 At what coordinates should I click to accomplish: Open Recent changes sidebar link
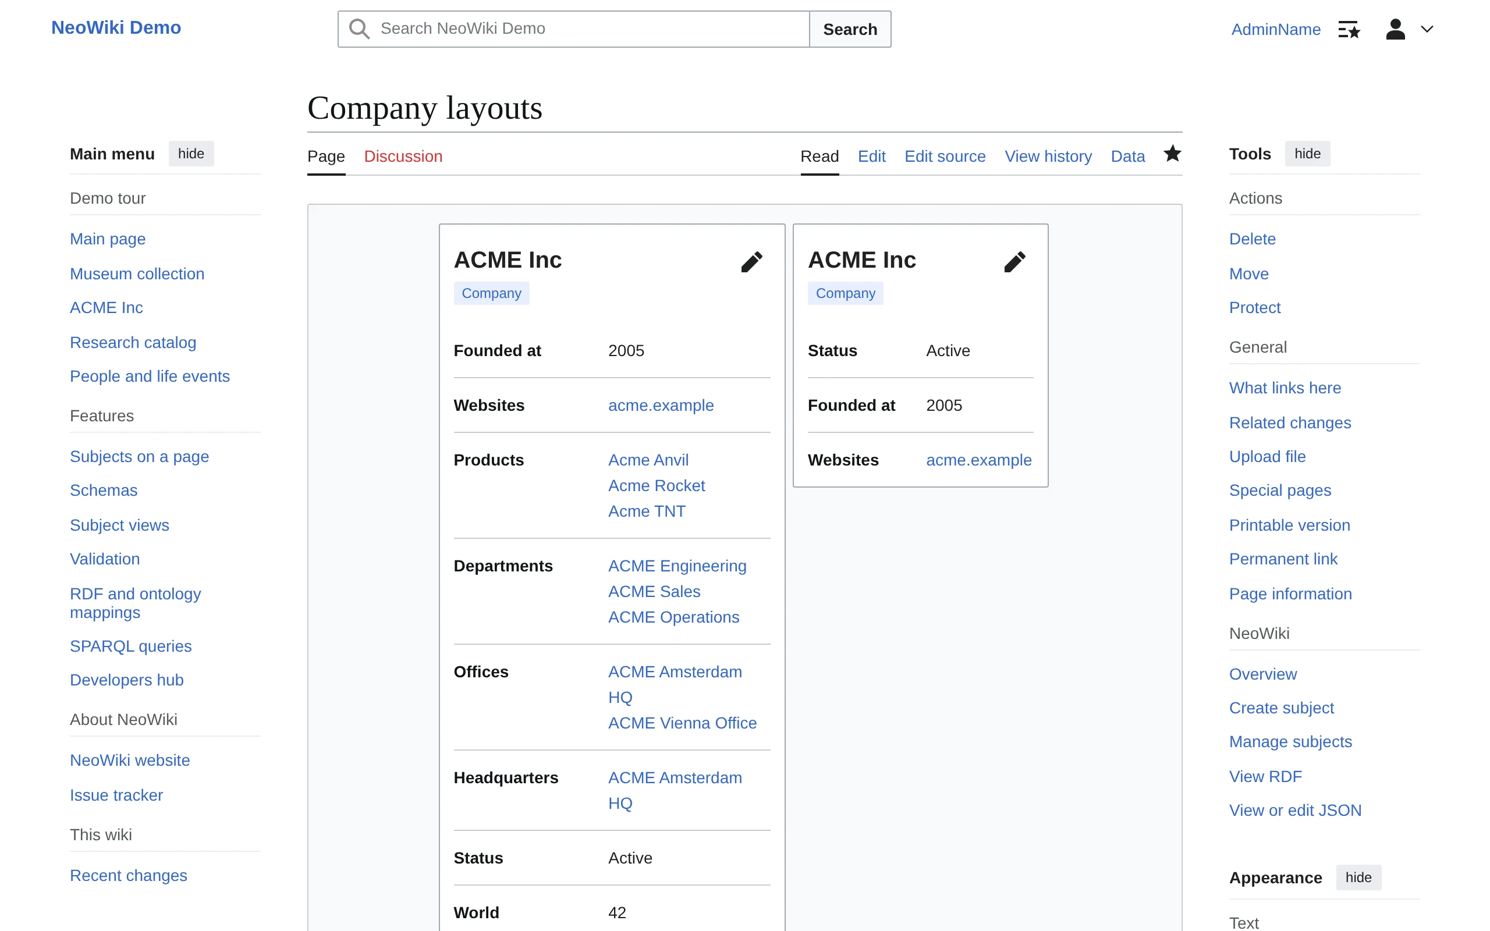point(128,876)
